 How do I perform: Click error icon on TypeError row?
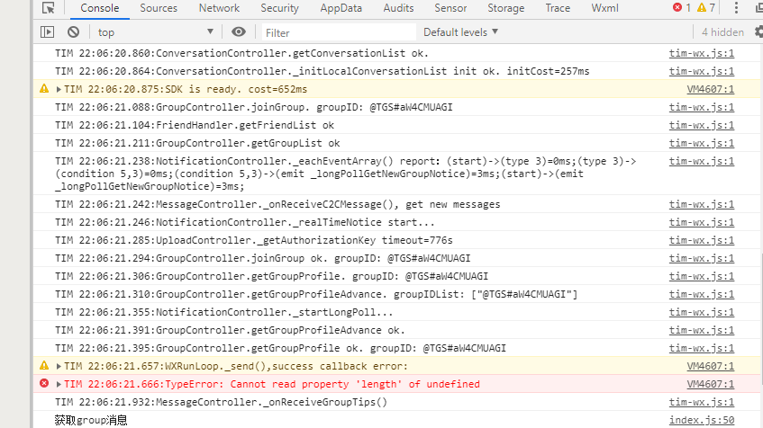[x=44, y=384]
